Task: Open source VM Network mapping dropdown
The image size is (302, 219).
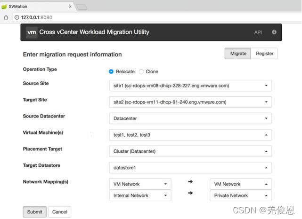Action: [x=140, y=184]
